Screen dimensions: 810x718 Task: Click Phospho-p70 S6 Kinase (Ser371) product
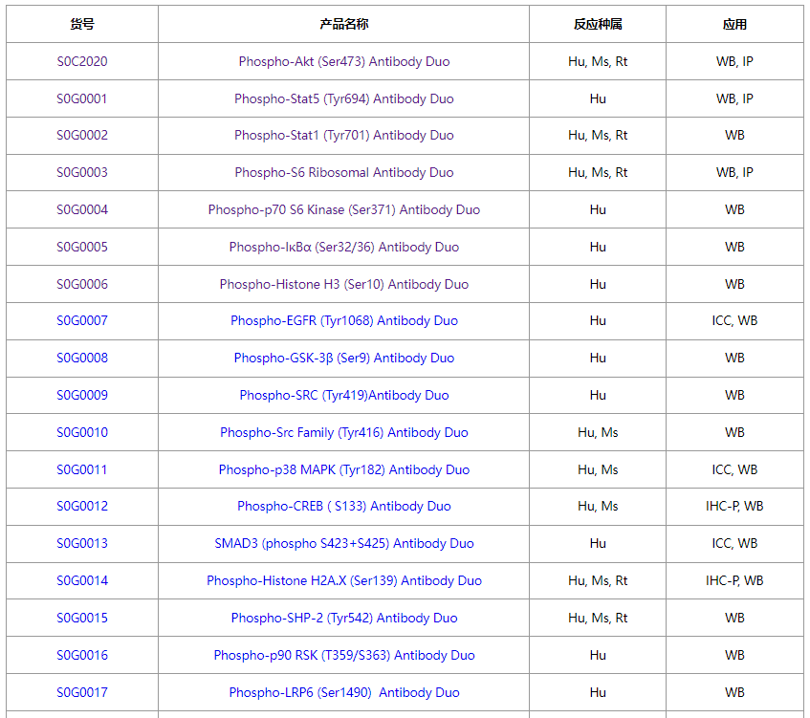point(343,209)
